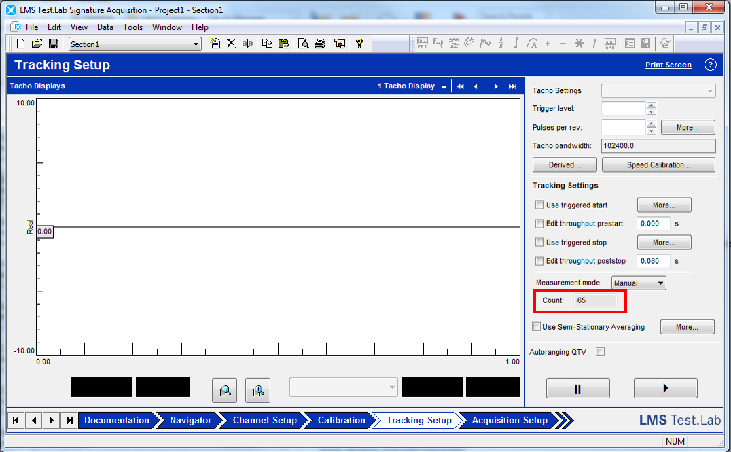Screen dimensions: 731x452
Task: Click the grayed floppy disk icon in right toolbar
Action: click(x=645, y=44)
